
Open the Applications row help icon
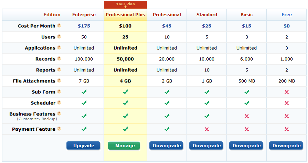point(59,48)
